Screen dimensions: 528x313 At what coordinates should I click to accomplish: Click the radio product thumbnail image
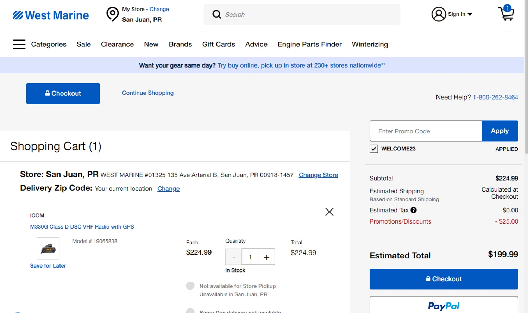[48, 249]
